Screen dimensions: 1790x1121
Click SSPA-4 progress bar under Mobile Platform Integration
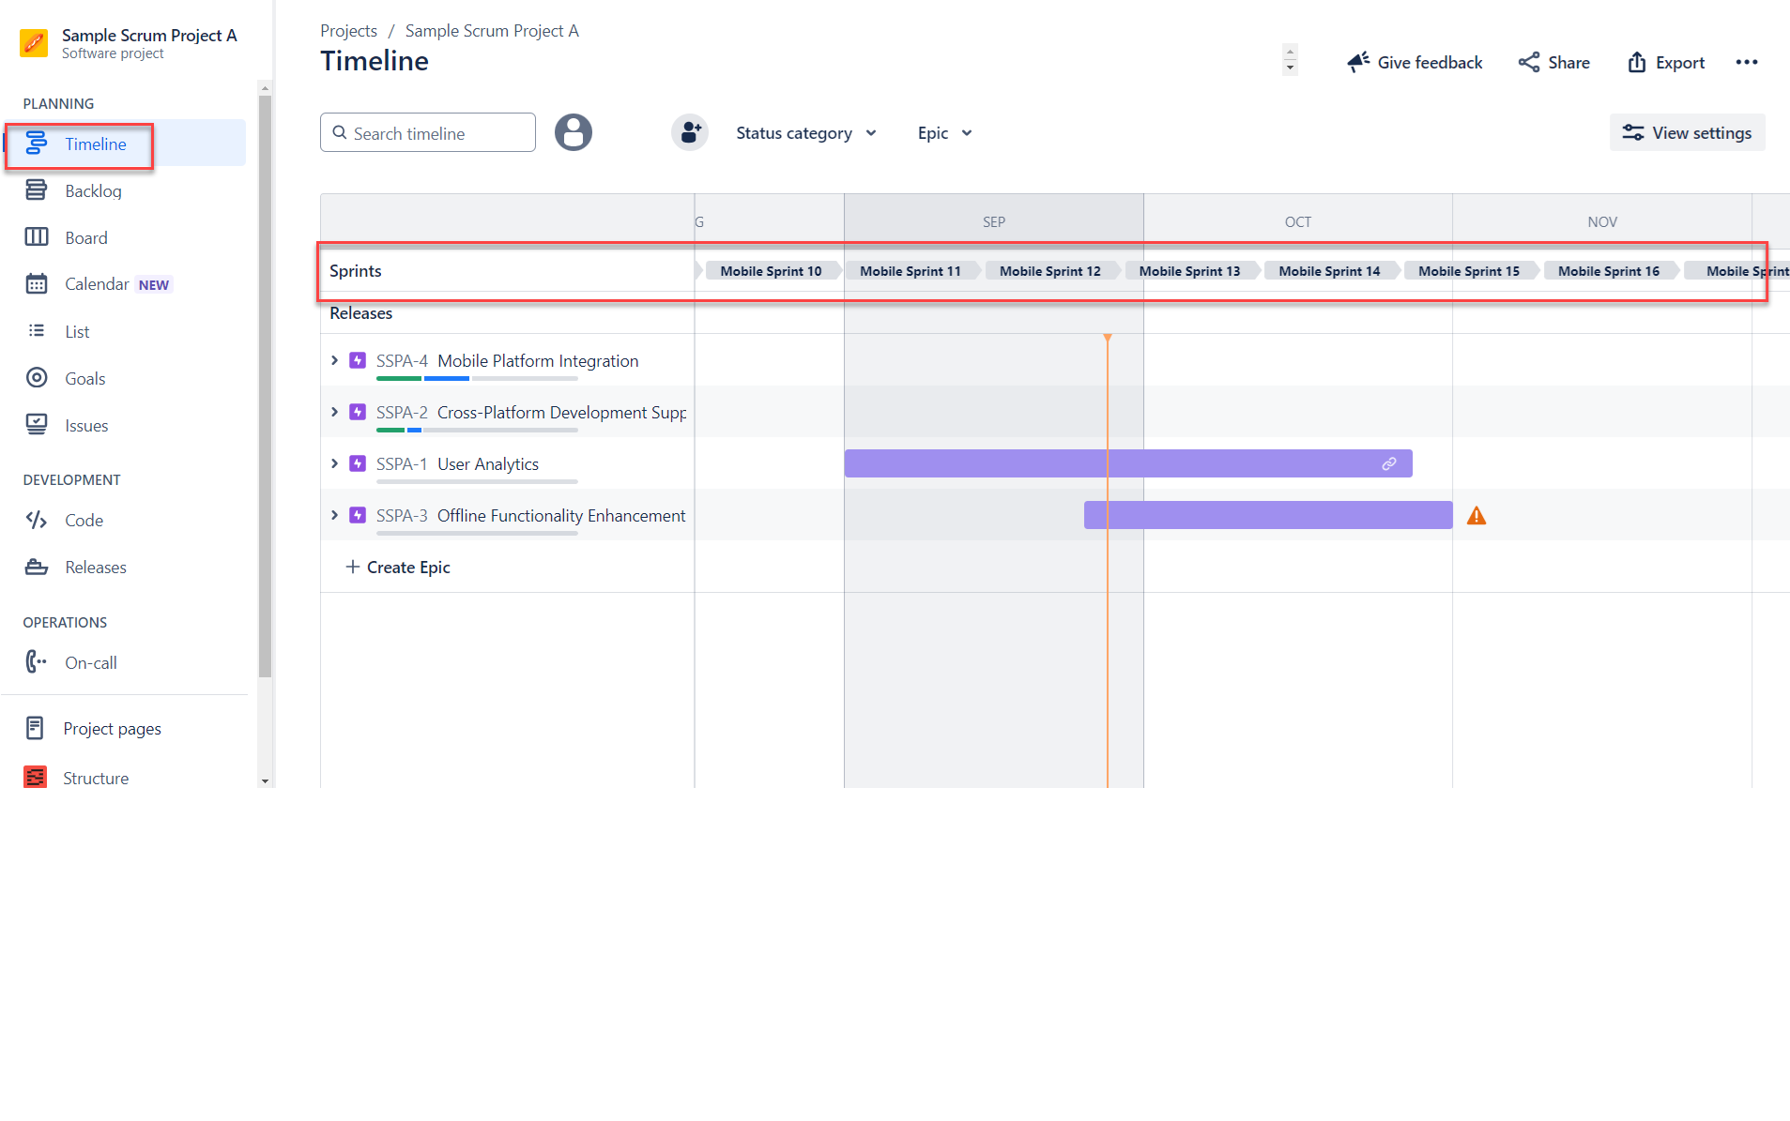pos(477,378)
